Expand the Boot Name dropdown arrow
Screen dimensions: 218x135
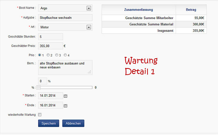(x=89, y=8)
